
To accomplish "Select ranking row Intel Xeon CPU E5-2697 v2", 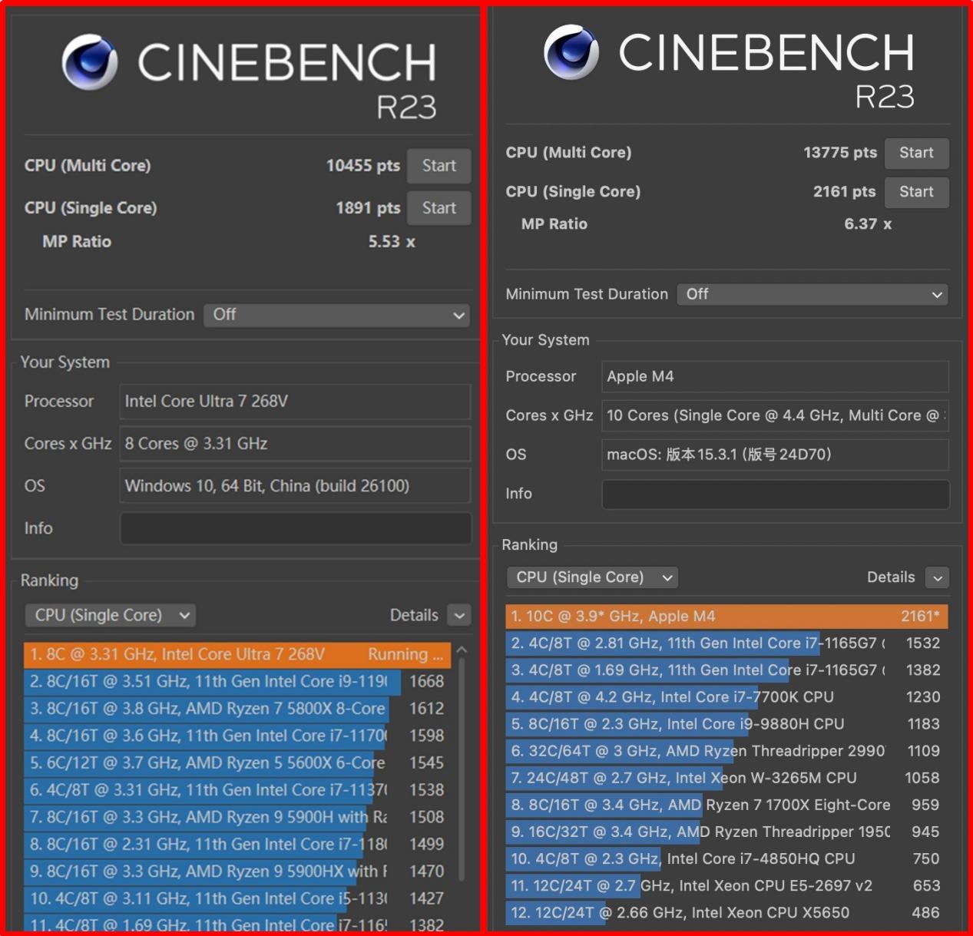I will (x=726, y=885).
